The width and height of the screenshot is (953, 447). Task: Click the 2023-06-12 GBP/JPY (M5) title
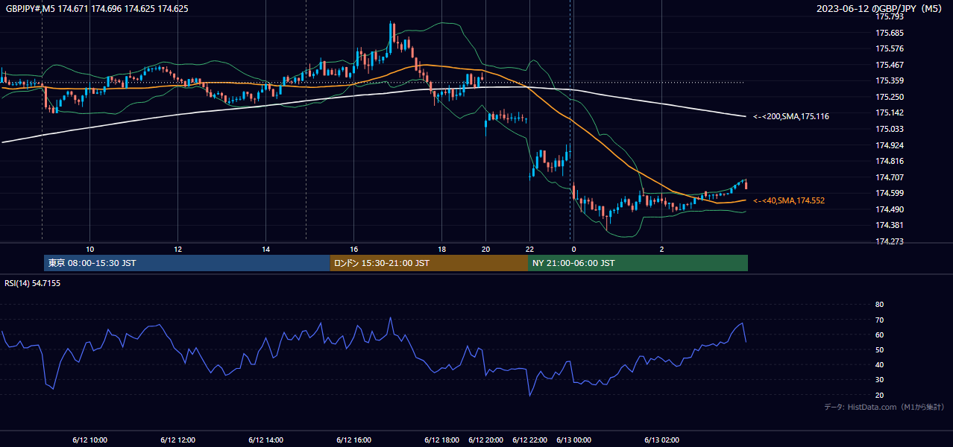coord(879,9)
